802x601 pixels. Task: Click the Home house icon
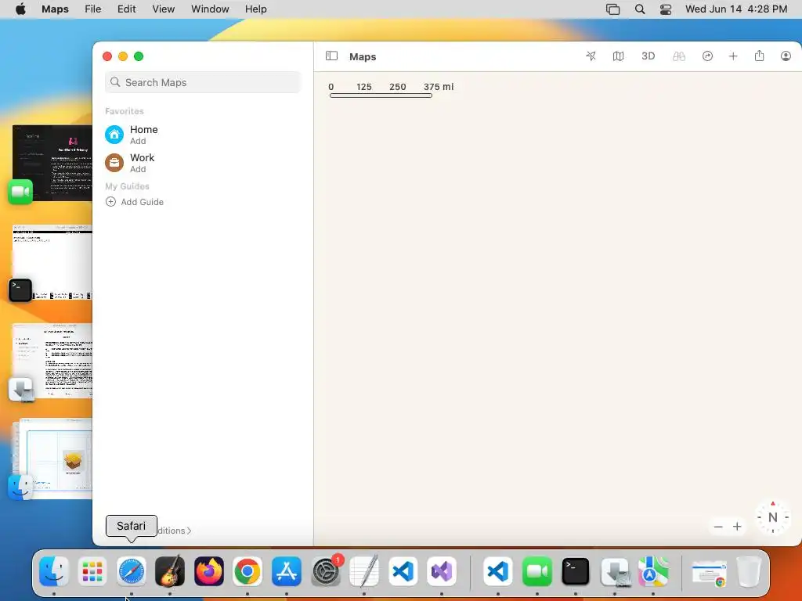coord(114,135)
